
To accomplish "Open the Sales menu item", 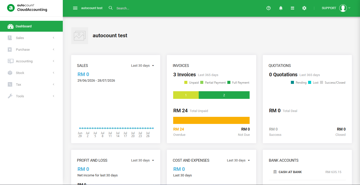I will point(31,38).
